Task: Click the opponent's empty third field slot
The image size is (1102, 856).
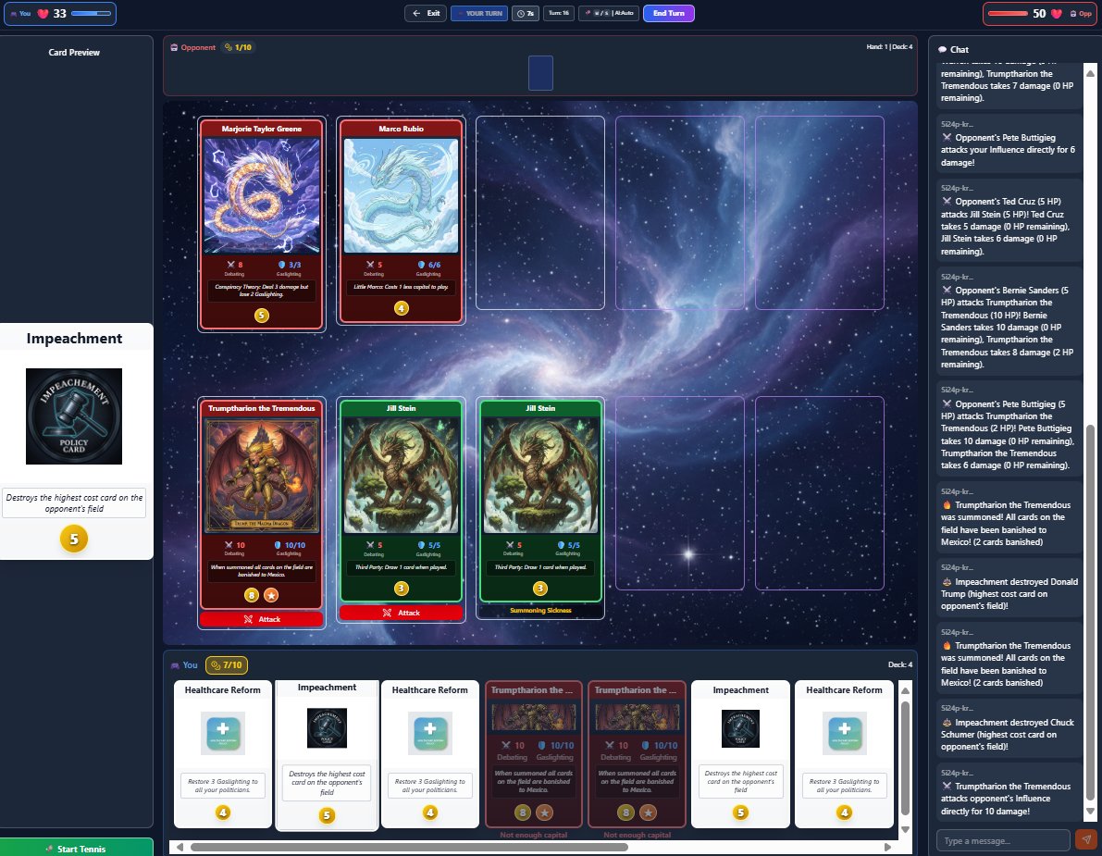Action: point(540,213)
